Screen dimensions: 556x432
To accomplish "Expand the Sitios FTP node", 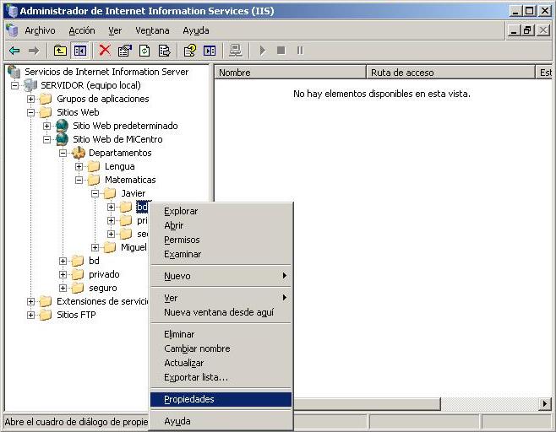I will [31, 315].
